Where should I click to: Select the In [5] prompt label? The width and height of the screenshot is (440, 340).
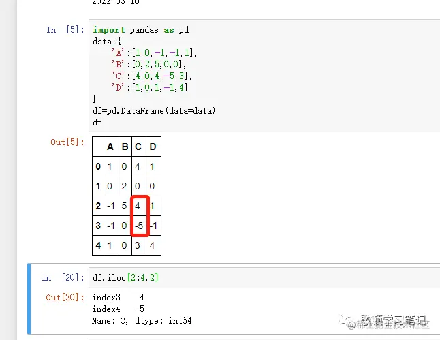(65, 29)
